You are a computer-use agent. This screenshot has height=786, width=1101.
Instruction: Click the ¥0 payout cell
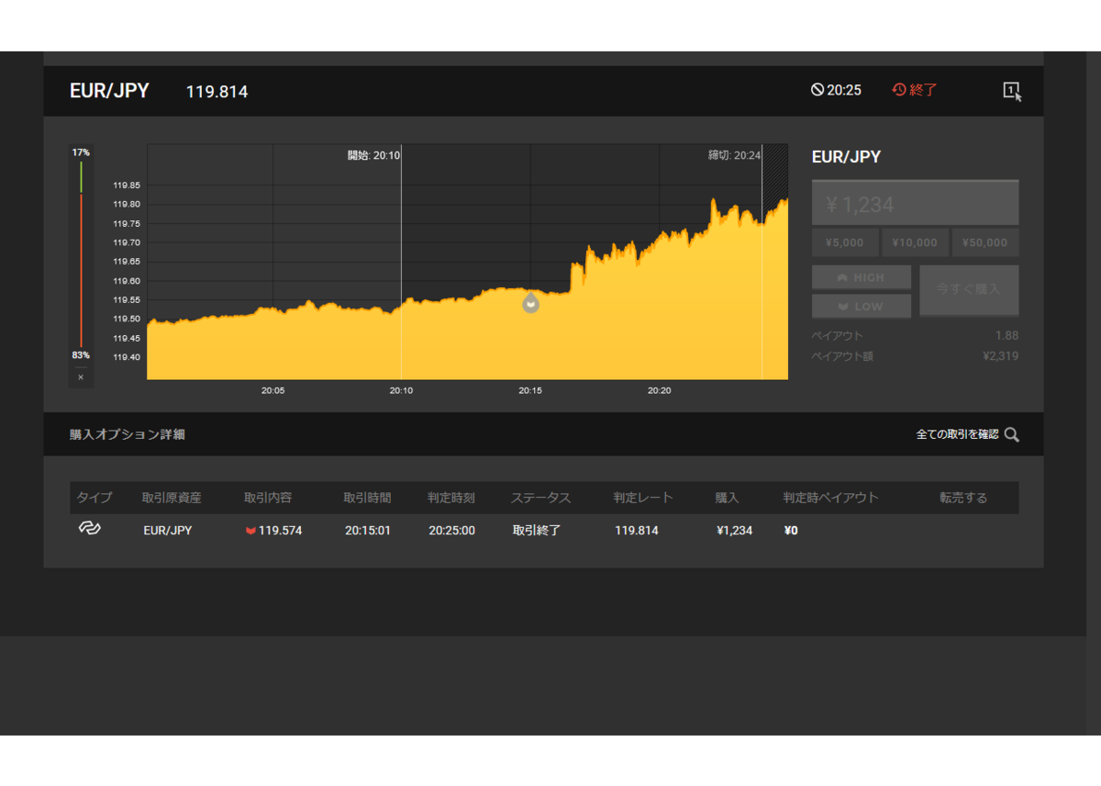(x=791, y=530)
